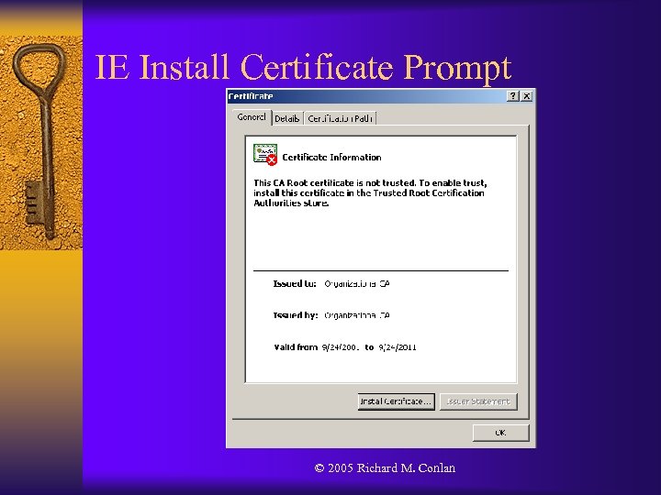Click the Certificate title bar text
661x495 pixels.
coord(251,96)
